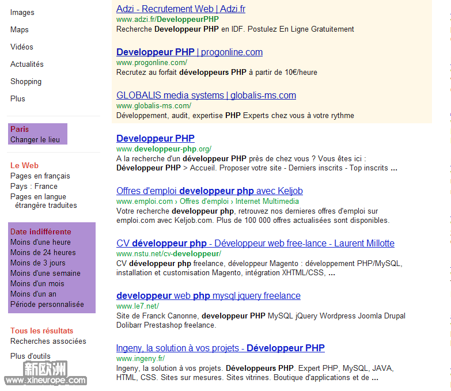Screen dimensions: 451x391
Task: Open Actualités in the sidebar
Action: [x=26, y=64]
